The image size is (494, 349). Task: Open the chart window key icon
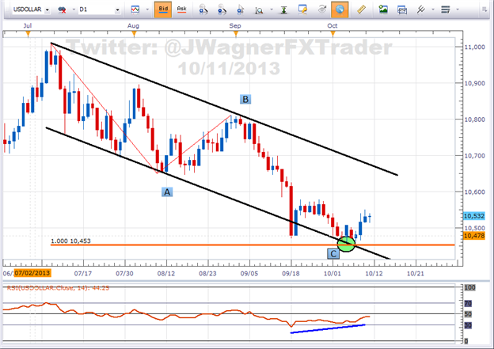(302, 9)
